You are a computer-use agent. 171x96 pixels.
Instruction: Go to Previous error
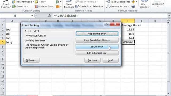click(92, 60)
